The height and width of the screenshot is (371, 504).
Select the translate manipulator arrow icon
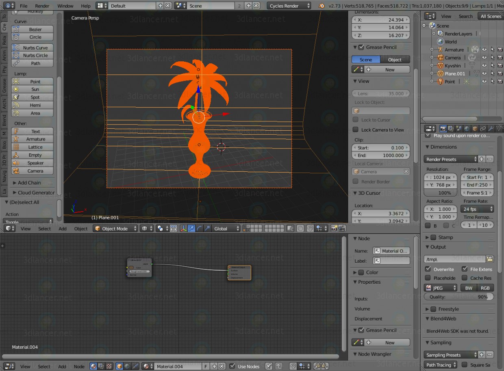(x=191, y=229)
